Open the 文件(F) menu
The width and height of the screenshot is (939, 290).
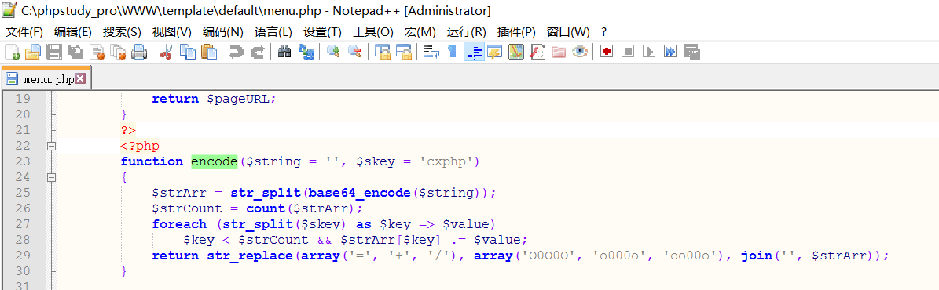pos(24,31)
